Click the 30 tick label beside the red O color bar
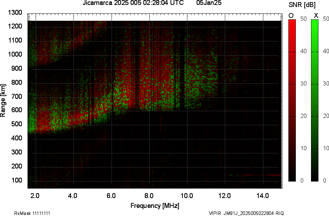This screenshot has height=216, width=329. tap(303, 84)
